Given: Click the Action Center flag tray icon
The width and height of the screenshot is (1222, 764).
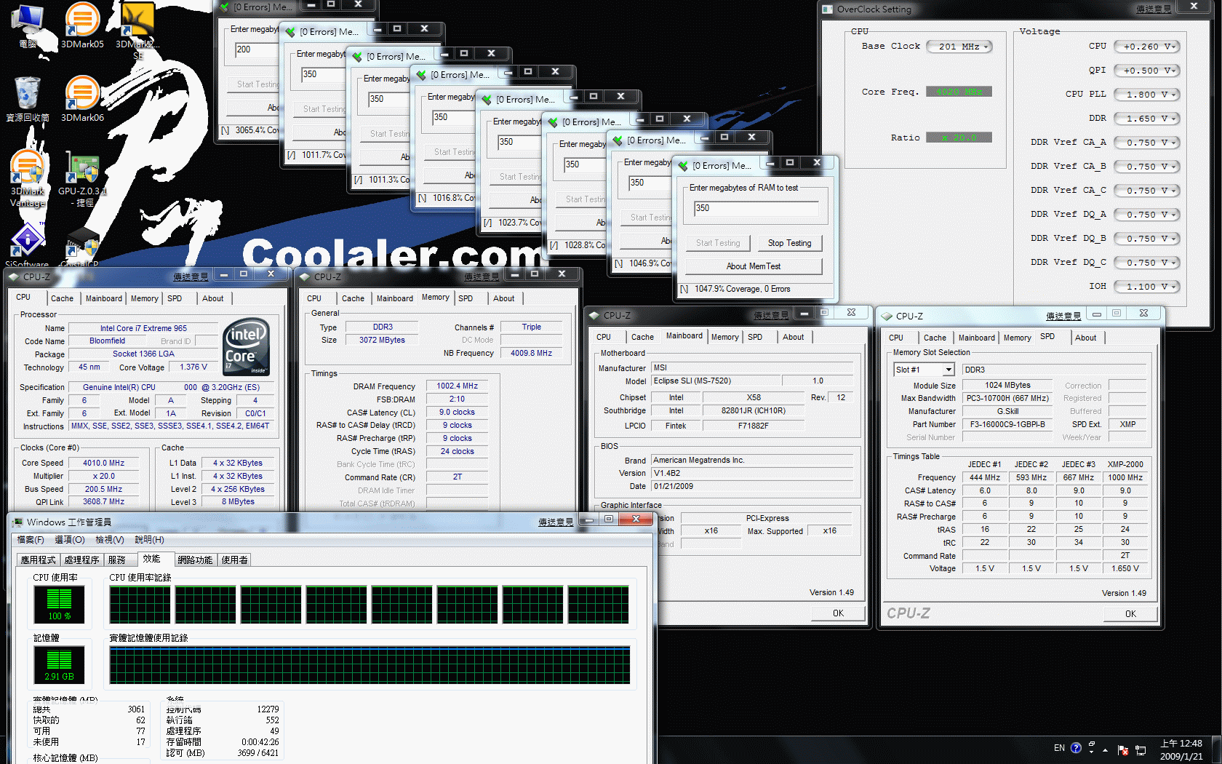Looking at the screenshot, I should [1123, 749].
